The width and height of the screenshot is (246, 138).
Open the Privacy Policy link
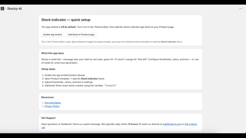tap(52, 106)
